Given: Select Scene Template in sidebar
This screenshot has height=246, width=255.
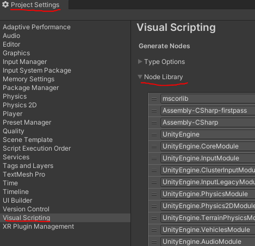Looking at the screenshot, I should point(28,140).
